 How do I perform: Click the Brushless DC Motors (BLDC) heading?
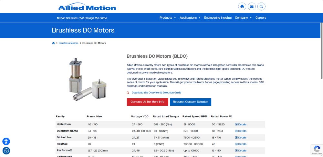click(x=157, y=56)
